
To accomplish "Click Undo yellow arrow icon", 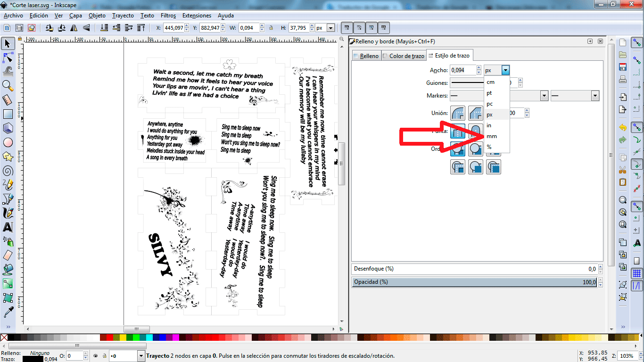I will (x=623, y=127).
